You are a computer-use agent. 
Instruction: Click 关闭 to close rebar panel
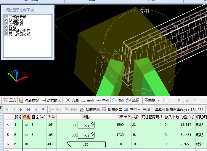point(146,109)
